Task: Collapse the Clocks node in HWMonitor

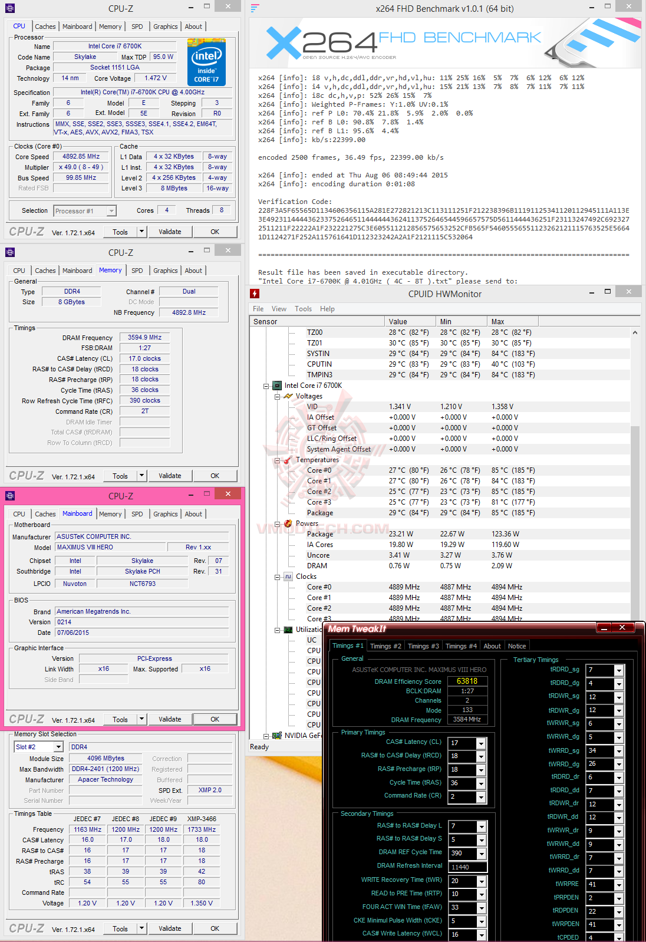Action: [x=278, y=577]
